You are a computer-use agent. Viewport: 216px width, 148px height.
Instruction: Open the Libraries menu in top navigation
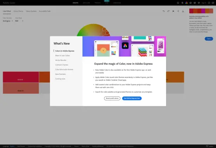pos(117,3)
